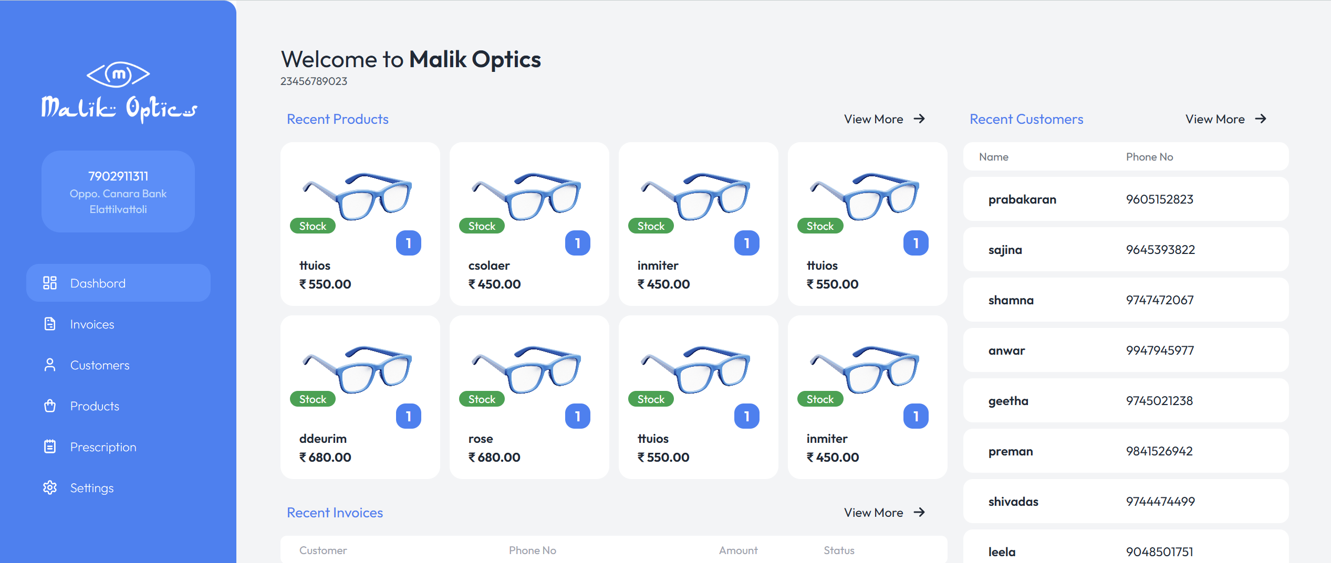The width and height of the screenshot is (1331, 563).
Task: Open the csolaer product card
Action: 529,224
